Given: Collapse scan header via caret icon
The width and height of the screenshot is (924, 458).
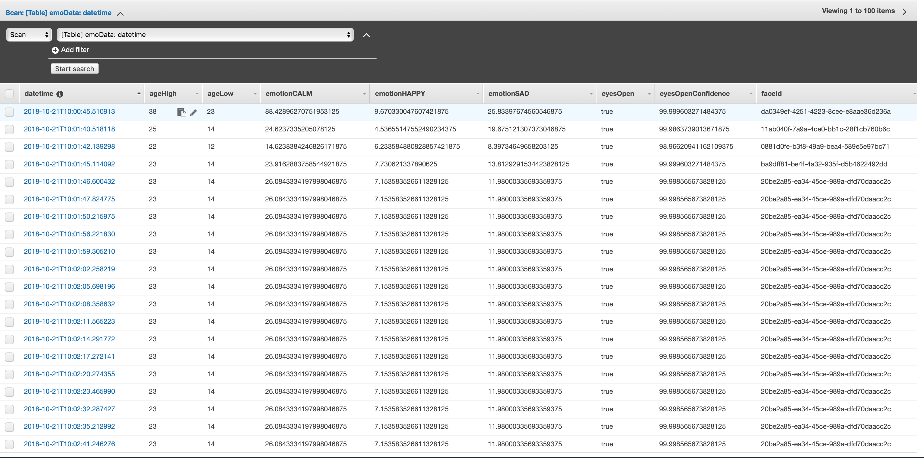Looking at the screenshot, I should point(120,14).
